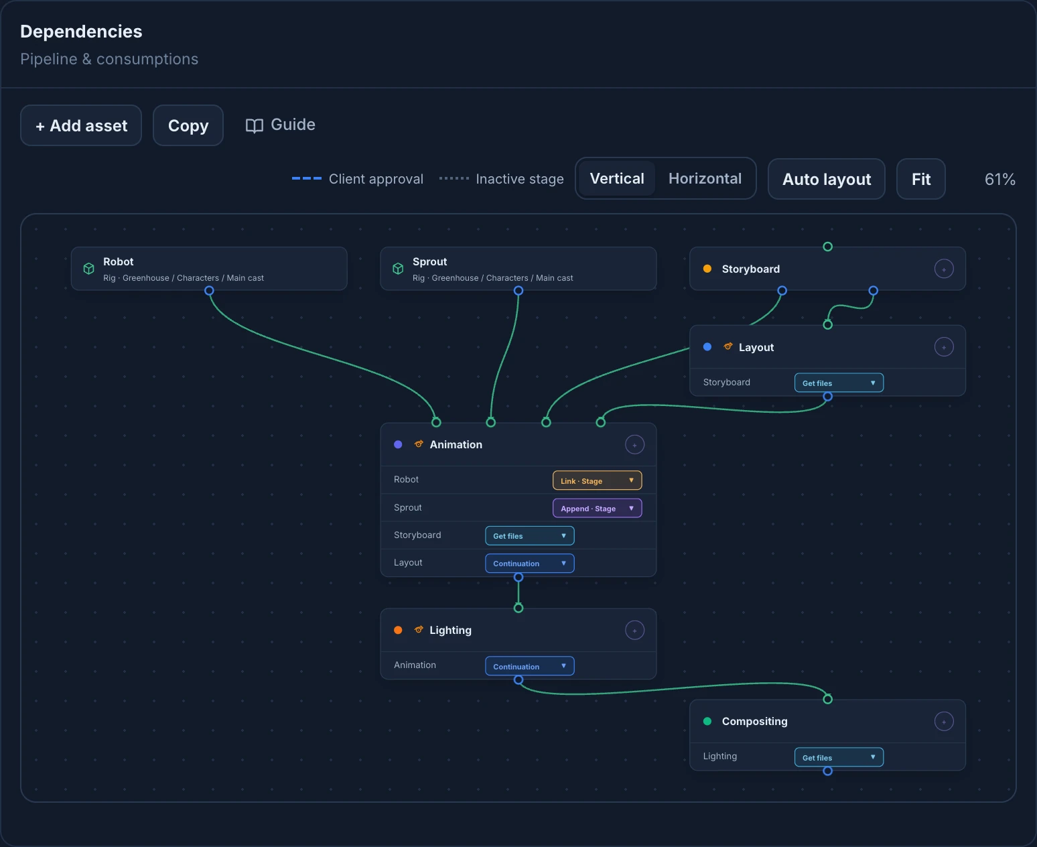The height and width of the screenshot is (847, 1037).
Task: Click the Copy button
Action: 188,125
